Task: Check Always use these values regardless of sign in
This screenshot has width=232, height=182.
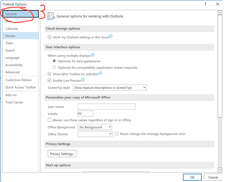Action: pos(49,120)
